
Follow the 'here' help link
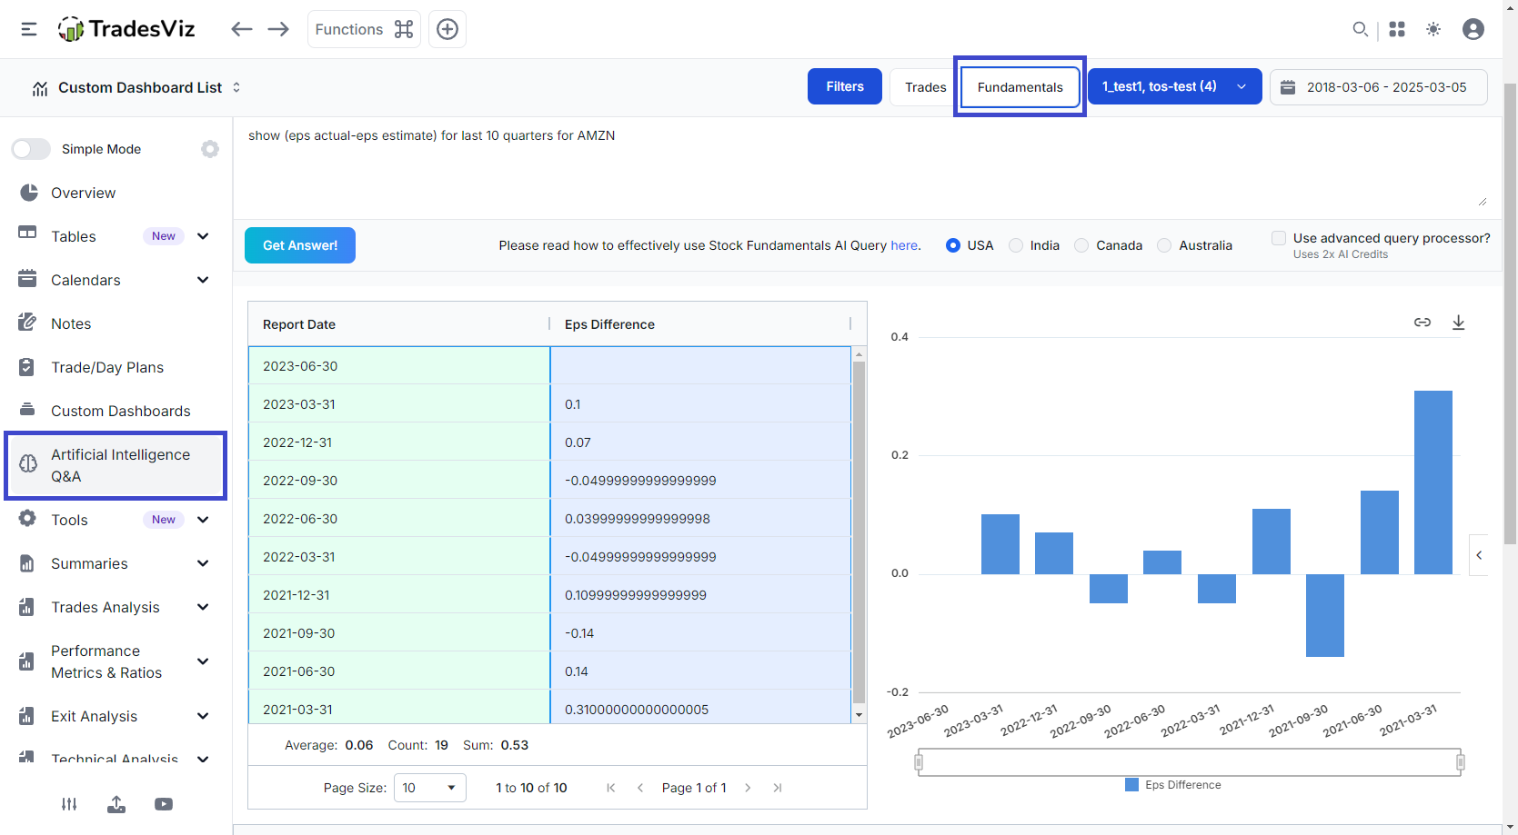[x=904, y=245]
